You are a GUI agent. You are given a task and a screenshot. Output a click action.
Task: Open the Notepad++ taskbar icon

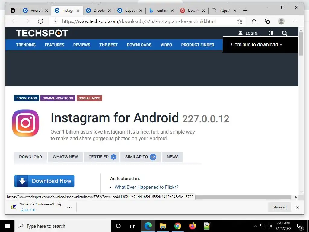click(207, 226)
